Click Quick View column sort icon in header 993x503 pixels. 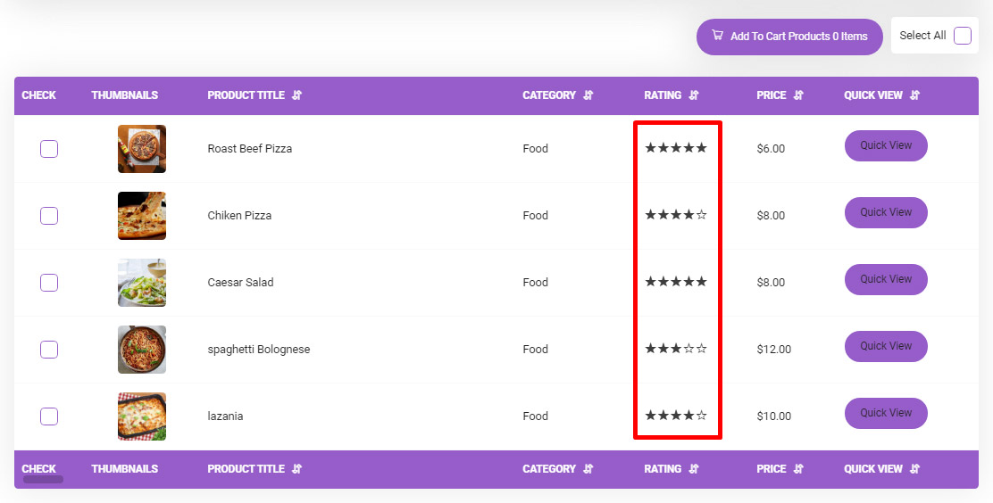click(x=914, y=95)
